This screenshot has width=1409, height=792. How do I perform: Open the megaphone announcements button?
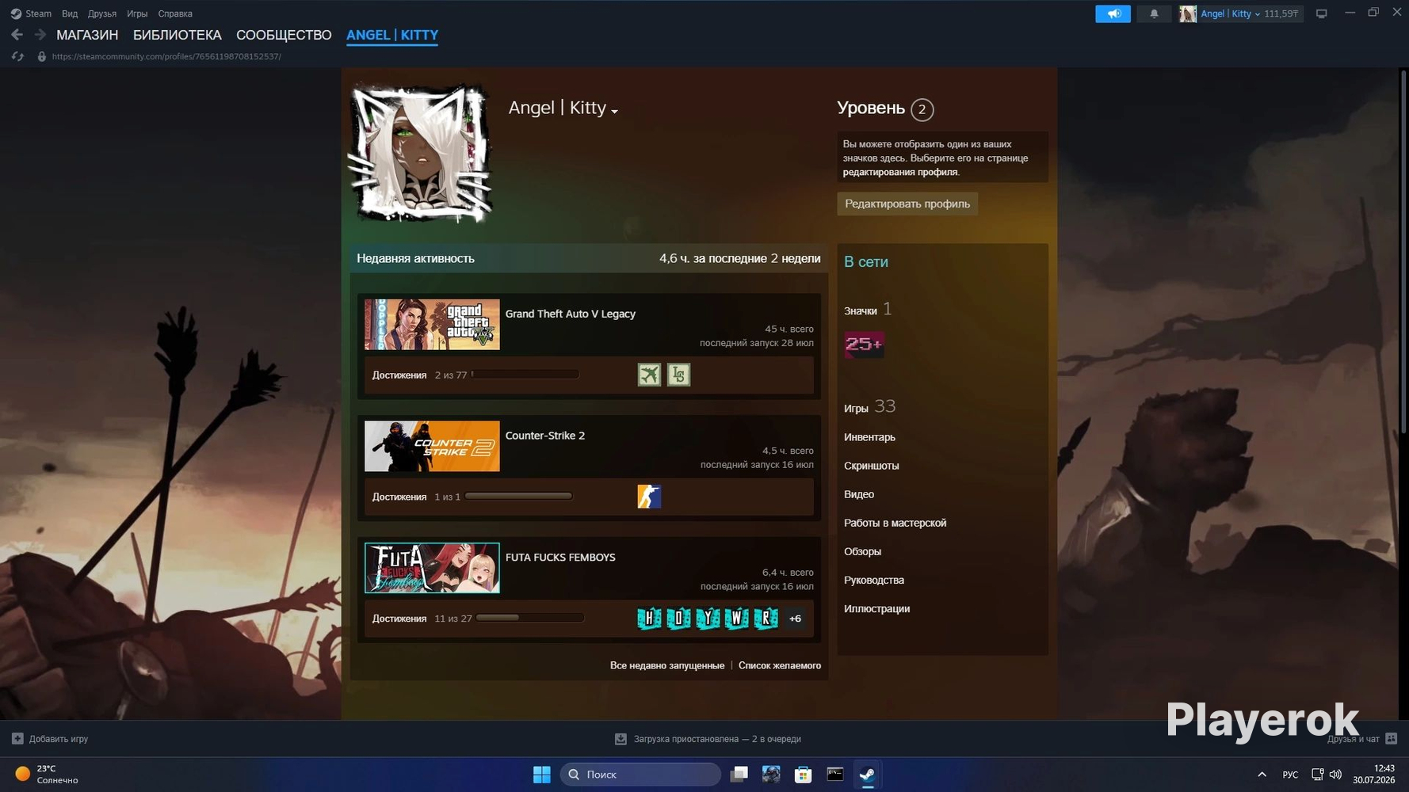(1113, 13)
